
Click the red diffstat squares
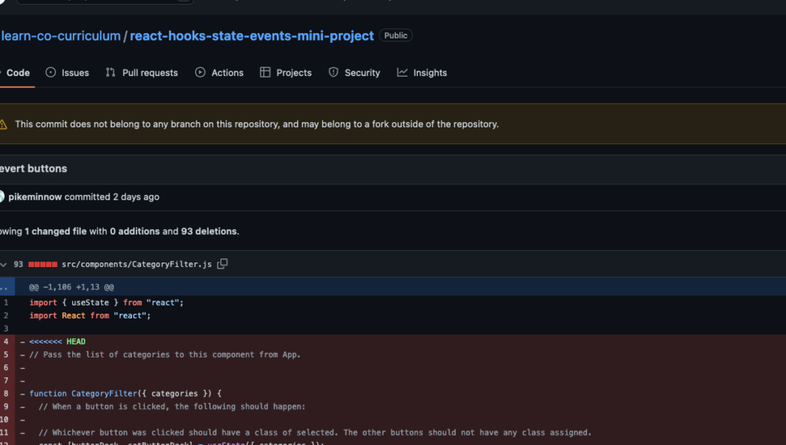click(43, 264)
